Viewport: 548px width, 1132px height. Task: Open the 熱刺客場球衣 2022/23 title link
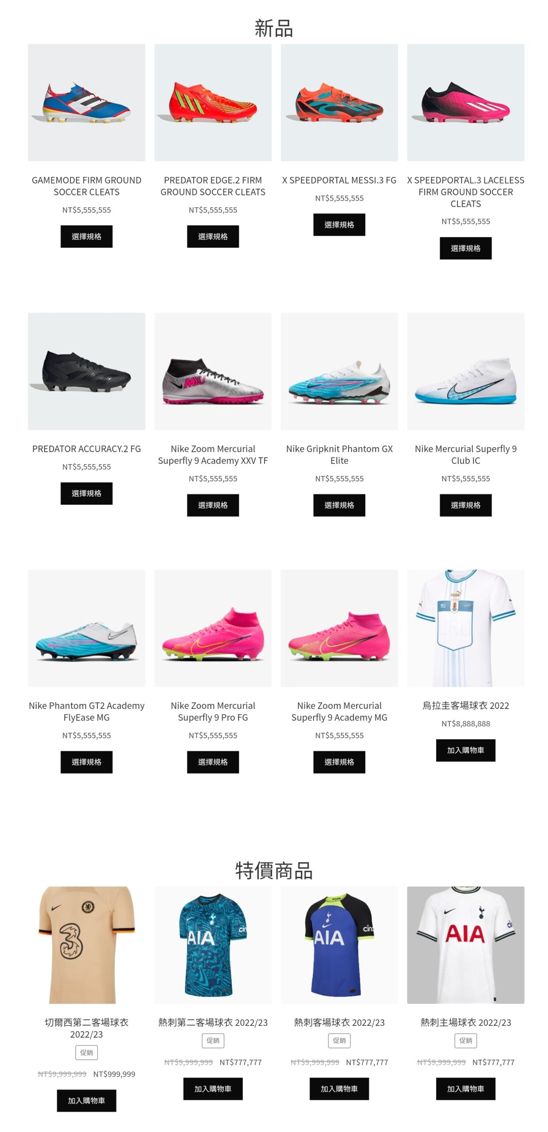[339, 1022]
